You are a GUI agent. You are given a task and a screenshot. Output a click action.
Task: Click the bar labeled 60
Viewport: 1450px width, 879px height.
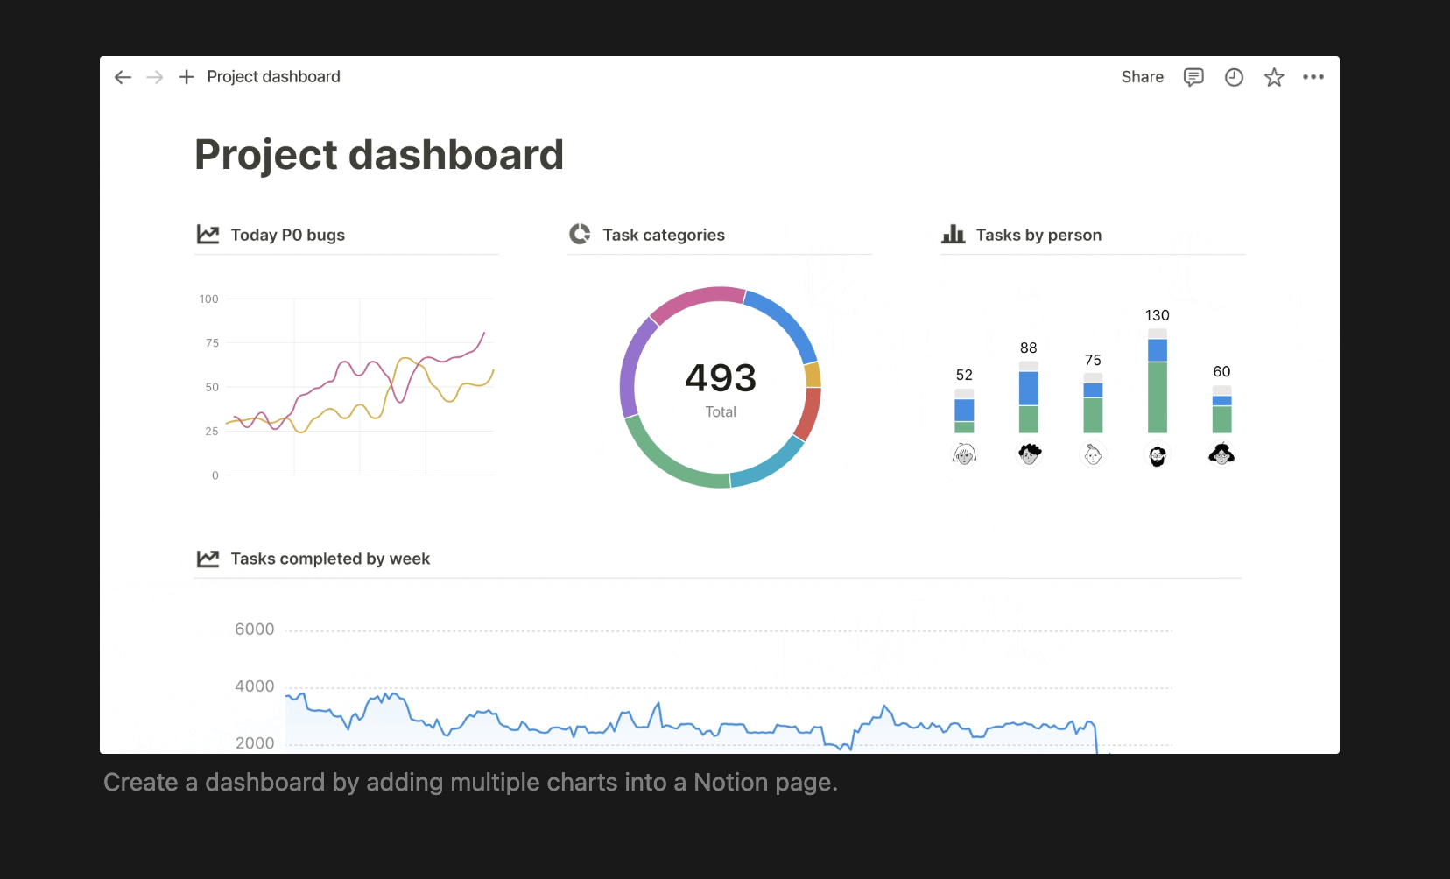(1221, 410)
